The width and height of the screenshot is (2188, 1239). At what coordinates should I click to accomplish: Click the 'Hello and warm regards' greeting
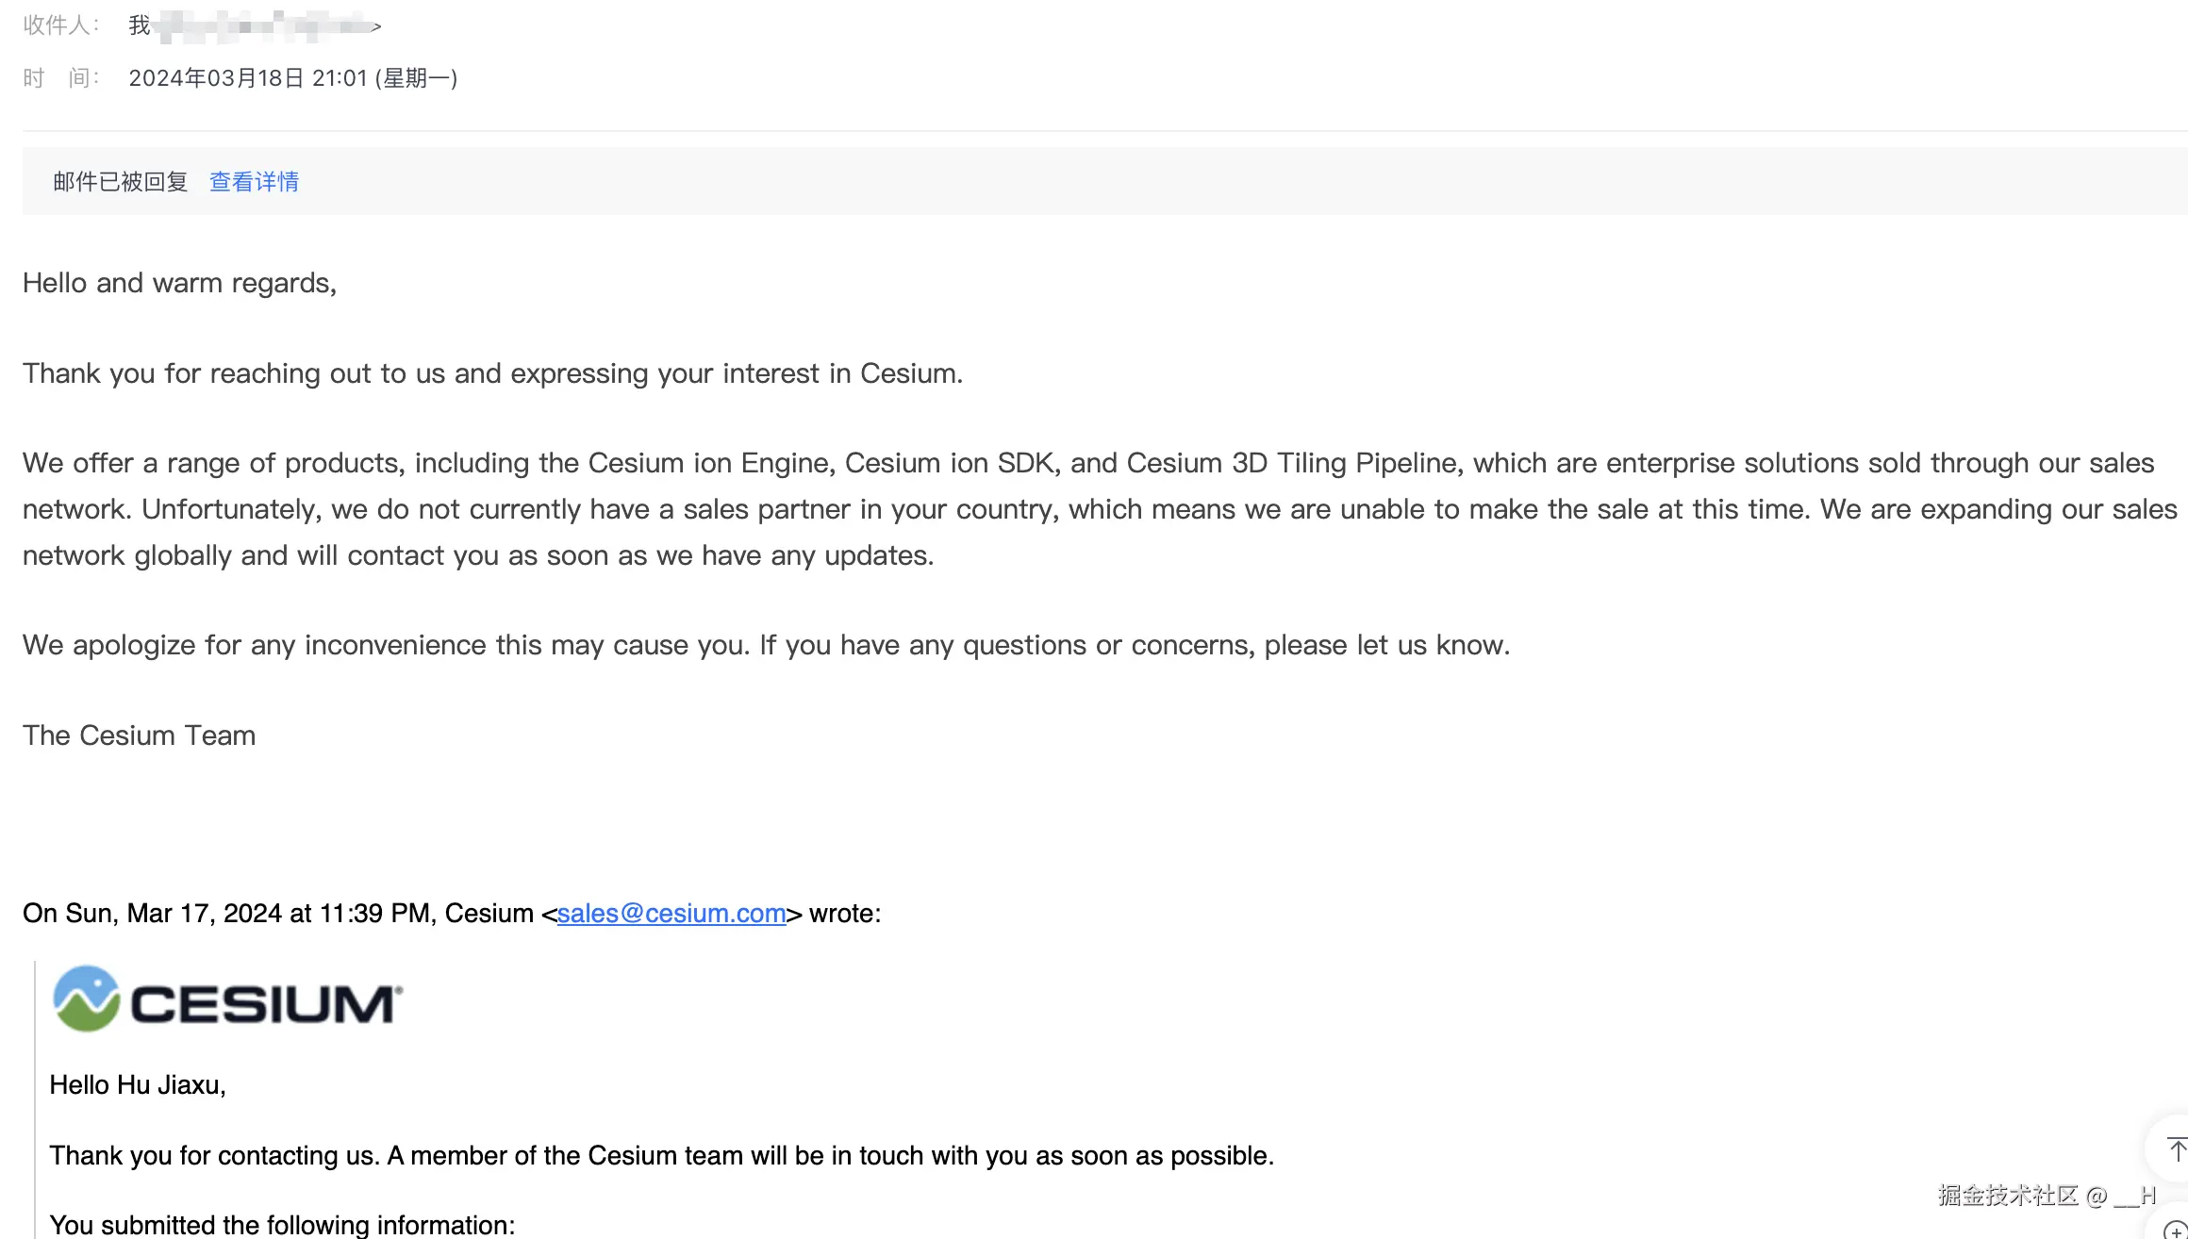click(179, 283)
